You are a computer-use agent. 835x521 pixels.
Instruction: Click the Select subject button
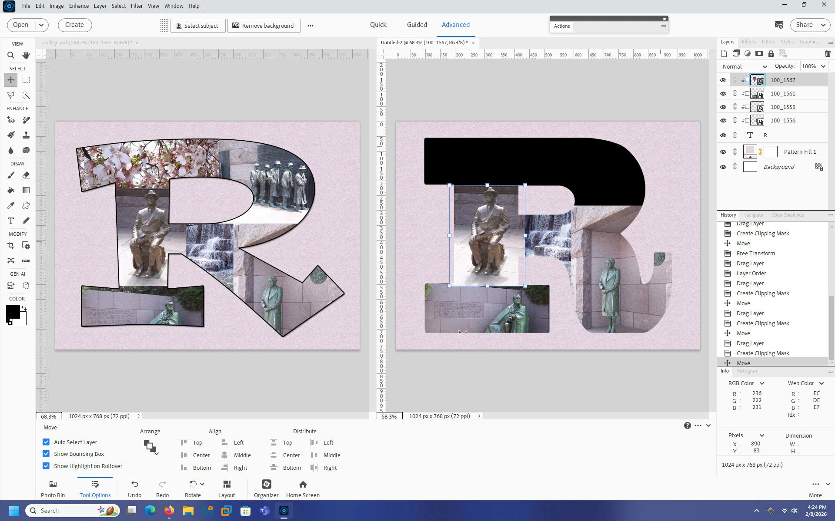(x=197, y=26)
